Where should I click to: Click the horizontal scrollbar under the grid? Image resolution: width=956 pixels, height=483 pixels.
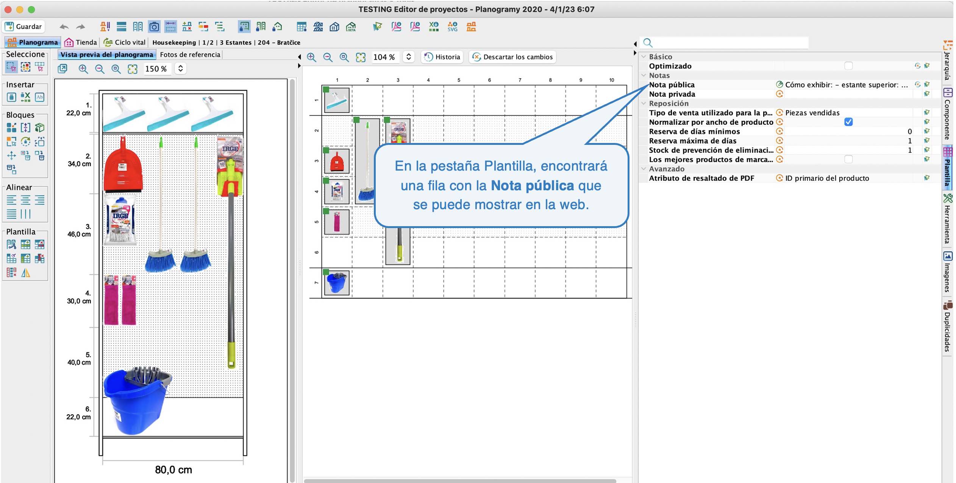point(459,481)
